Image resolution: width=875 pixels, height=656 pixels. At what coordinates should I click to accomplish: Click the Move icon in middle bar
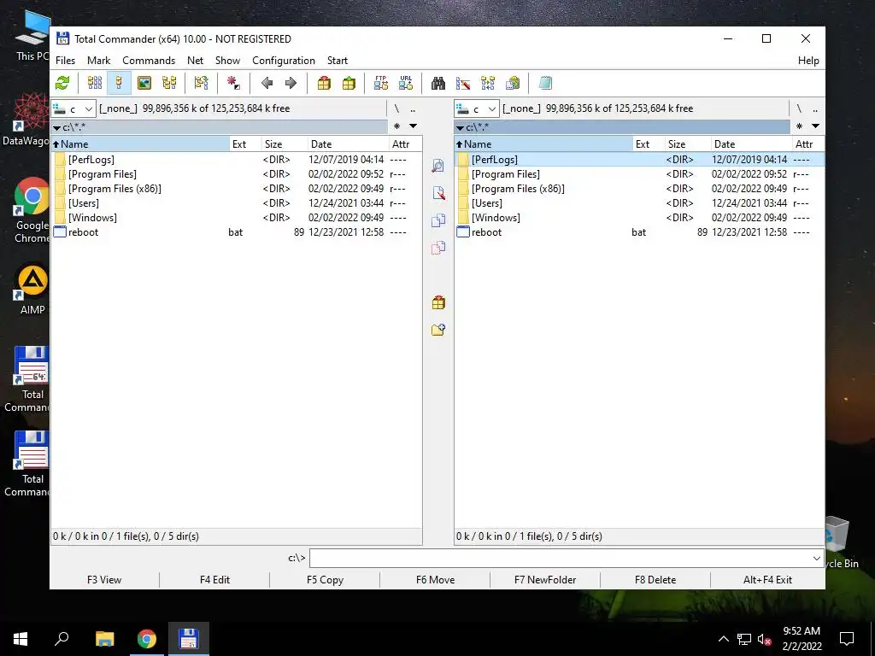[438, 248]
